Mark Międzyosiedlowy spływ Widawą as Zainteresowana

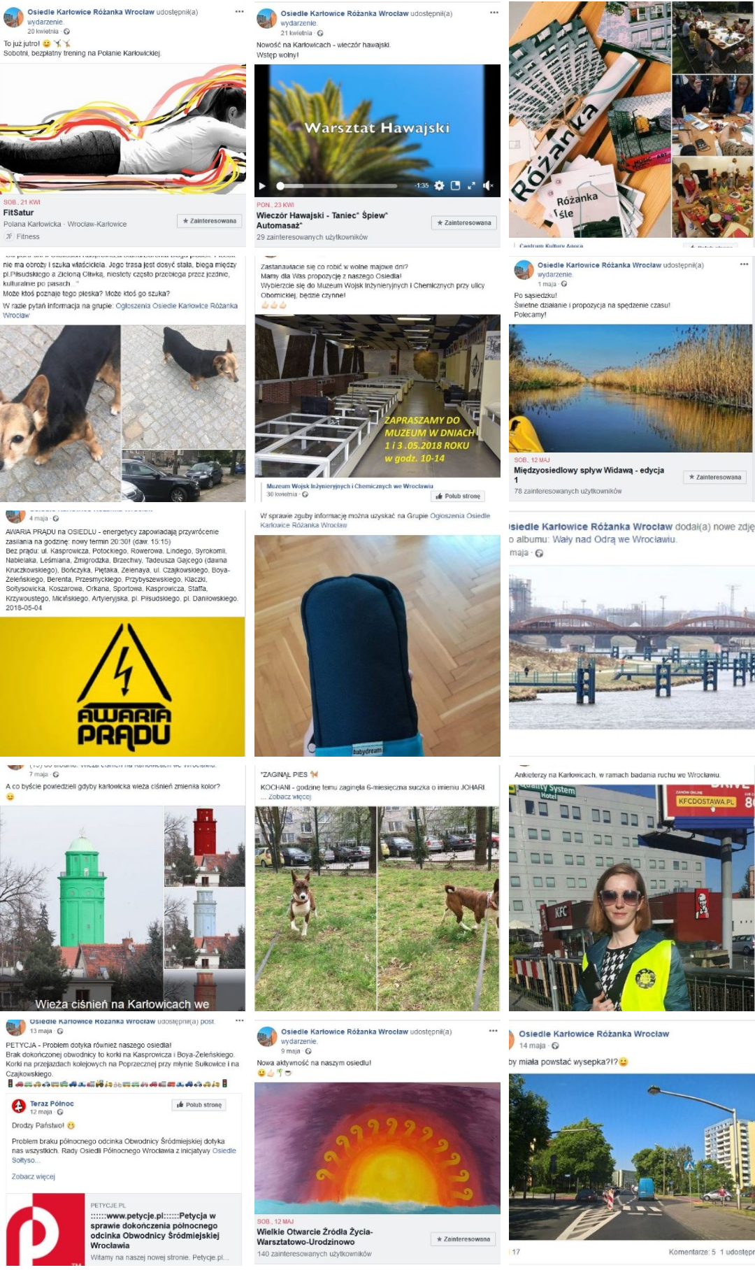click(x=715, y=477)
